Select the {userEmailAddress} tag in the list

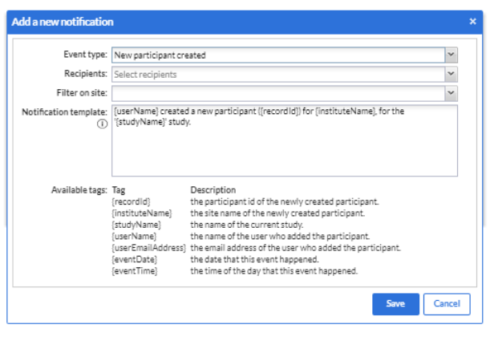pyautogui.click(x=149, y=248)
